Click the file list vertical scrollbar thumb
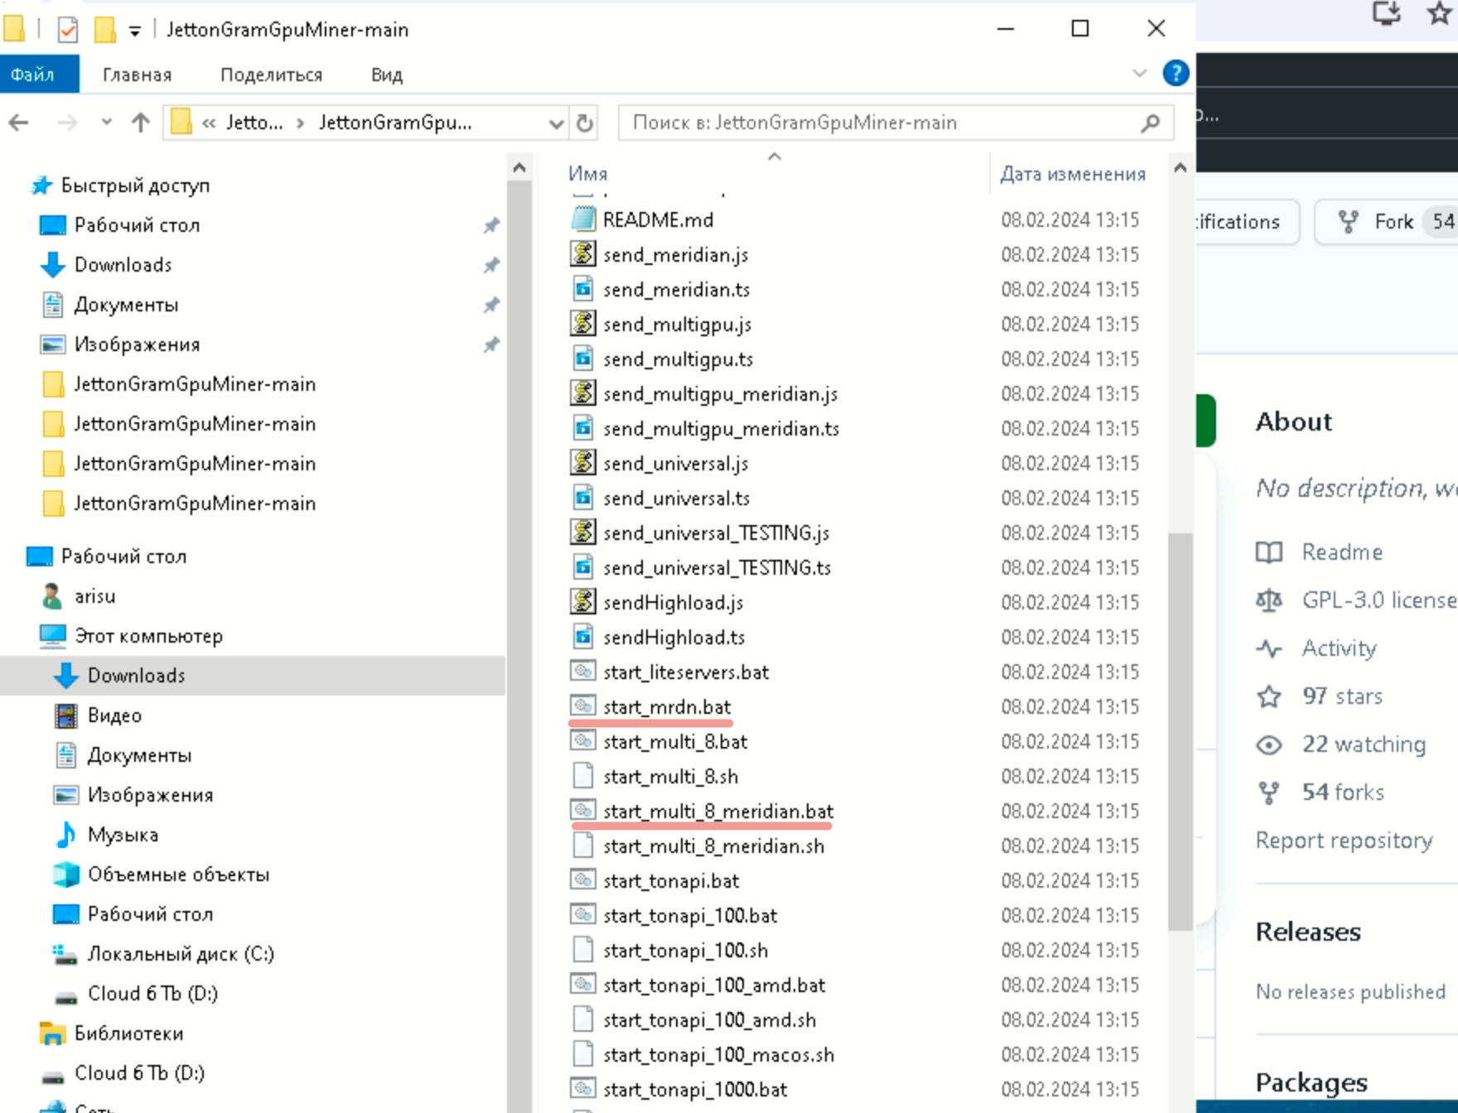 (1180, 732)
